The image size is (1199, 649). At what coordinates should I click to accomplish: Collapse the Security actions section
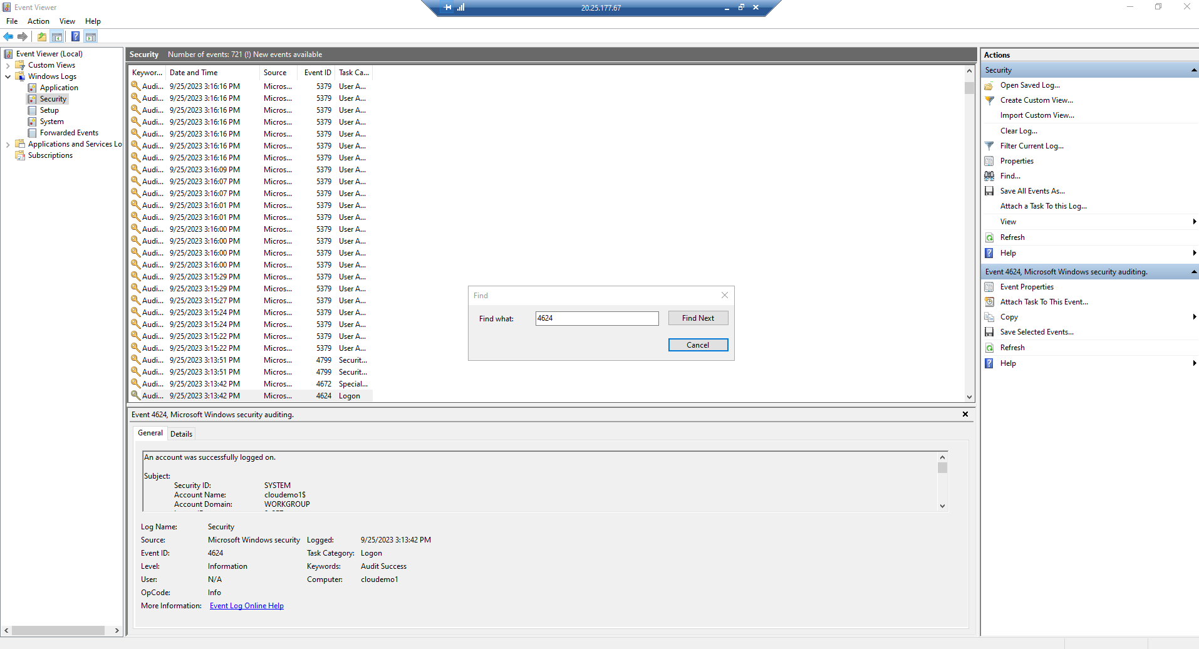pyautogui.click(x=1194, y=70)
